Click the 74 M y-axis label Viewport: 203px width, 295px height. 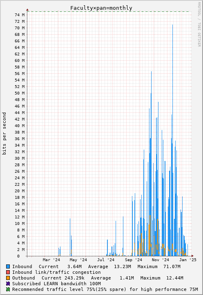(20, 15)
